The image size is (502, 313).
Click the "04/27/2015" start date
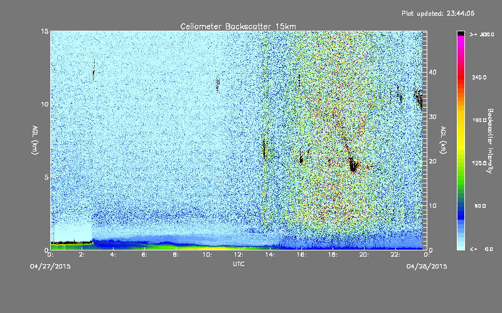(x=50, y=267)
